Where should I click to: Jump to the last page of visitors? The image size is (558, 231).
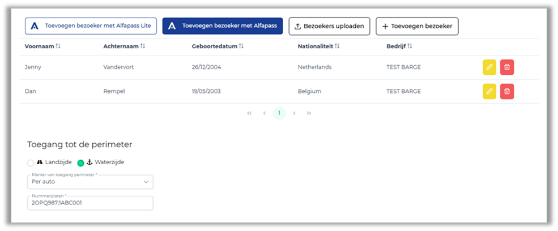[309, 113]
